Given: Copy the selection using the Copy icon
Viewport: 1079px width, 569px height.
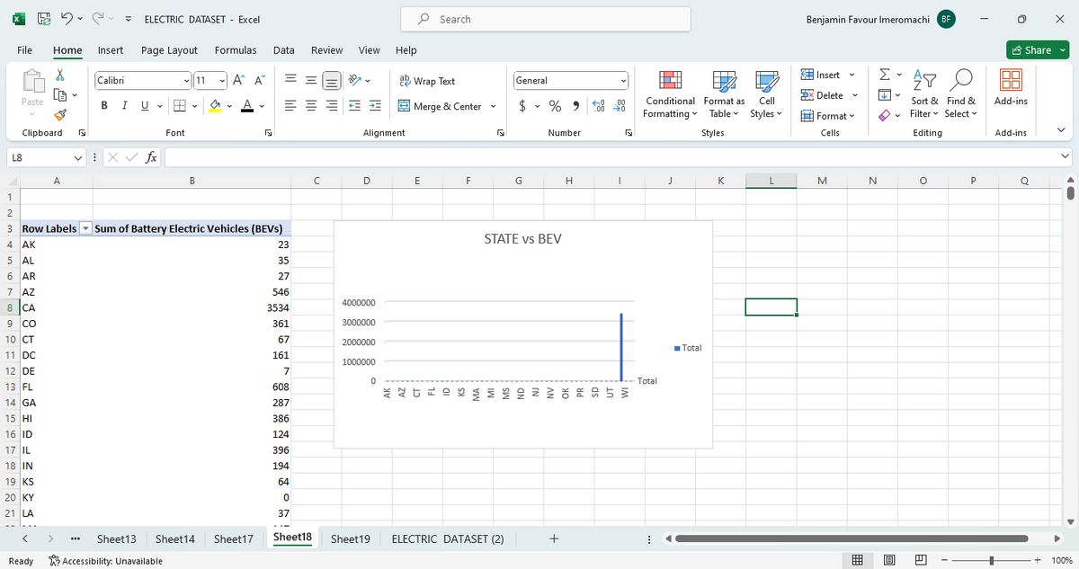Looking at the screenshot, I should pyautogui.click(x=60, y=94).
